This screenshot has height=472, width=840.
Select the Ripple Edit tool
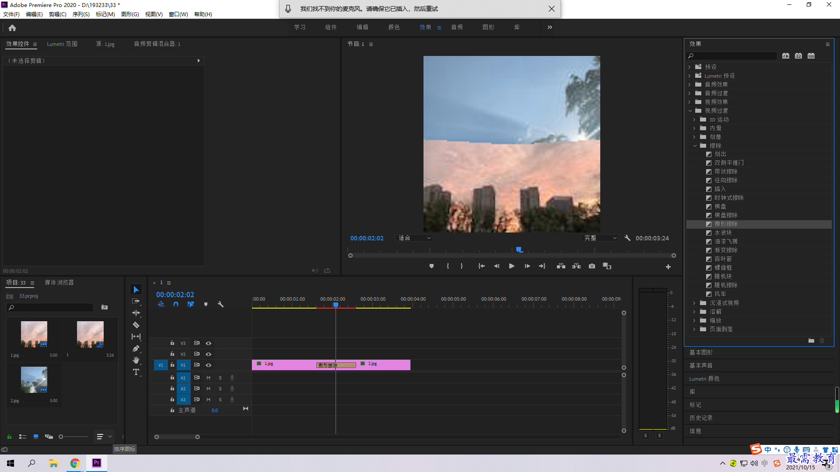pos(136,313)
